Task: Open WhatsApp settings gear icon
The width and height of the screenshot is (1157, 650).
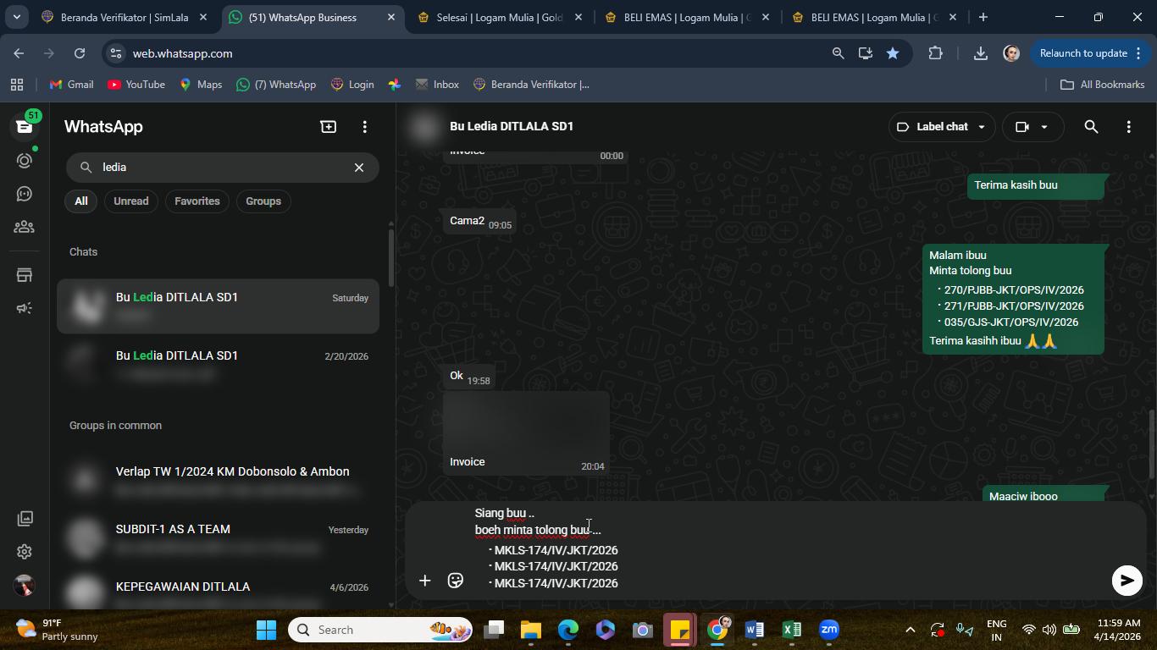Action: coord(25,552)
